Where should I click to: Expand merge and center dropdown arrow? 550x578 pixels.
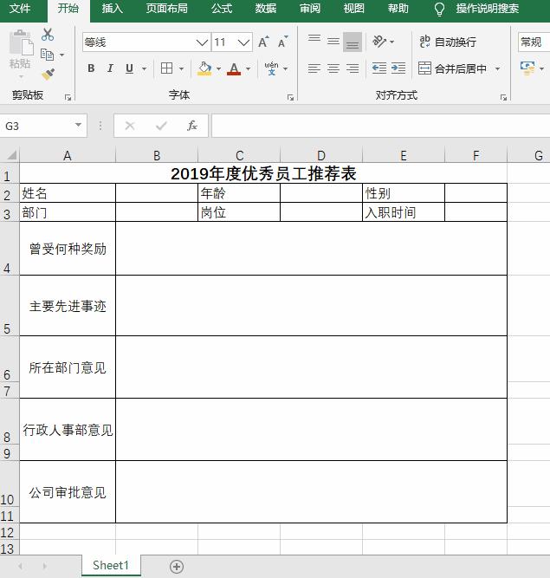pos(497,69)
